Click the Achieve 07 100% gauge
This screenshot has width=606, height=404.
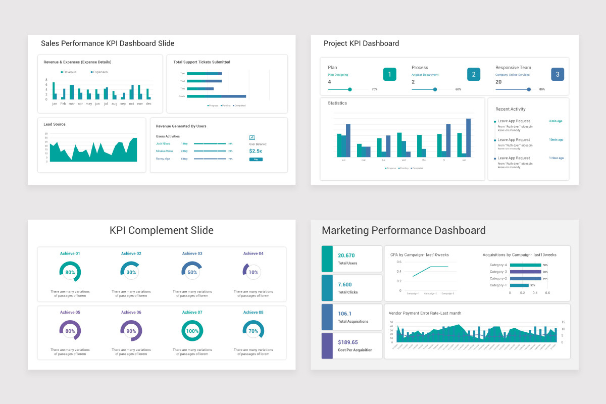click(192, 331)
